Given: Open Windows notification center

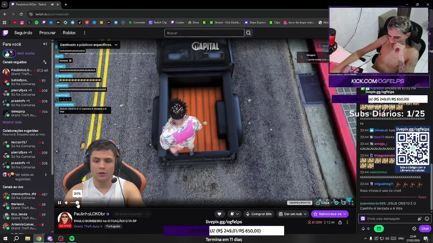Looking at the screenshot, I should (x=426, y=239).
